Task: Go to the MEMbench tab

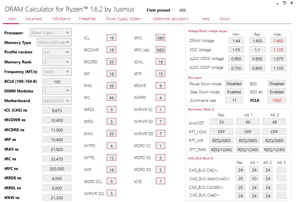Action: coord(61,19)
